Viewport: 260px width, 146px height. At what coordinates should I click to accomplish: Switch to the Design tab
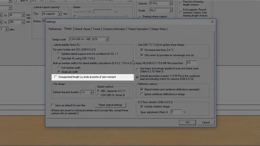click(x=68, y=29)
